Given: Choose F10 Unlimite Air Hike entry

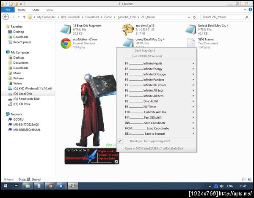Looking at the screenshot, I should tap(157, 112).
